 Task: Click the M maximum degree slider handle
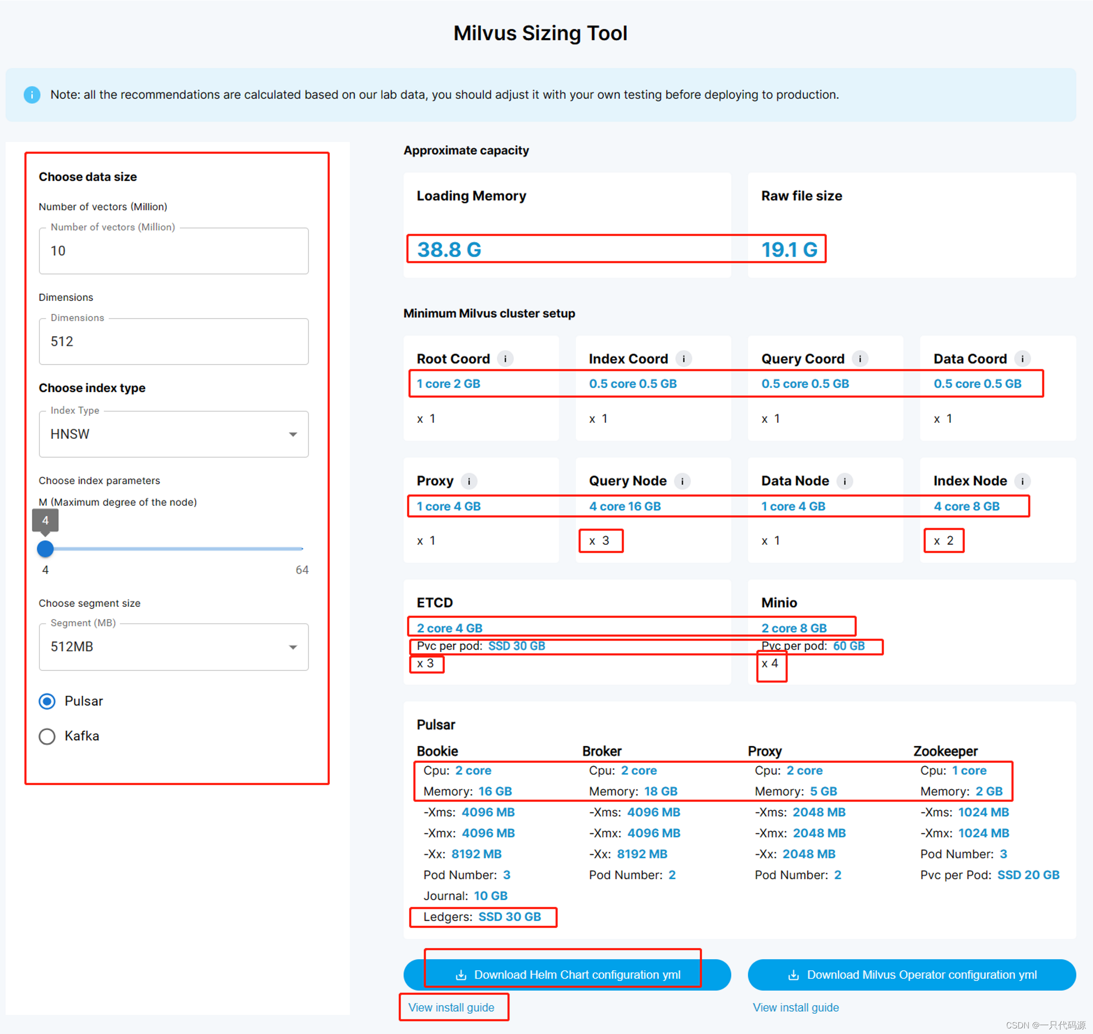tap(45, 549)
